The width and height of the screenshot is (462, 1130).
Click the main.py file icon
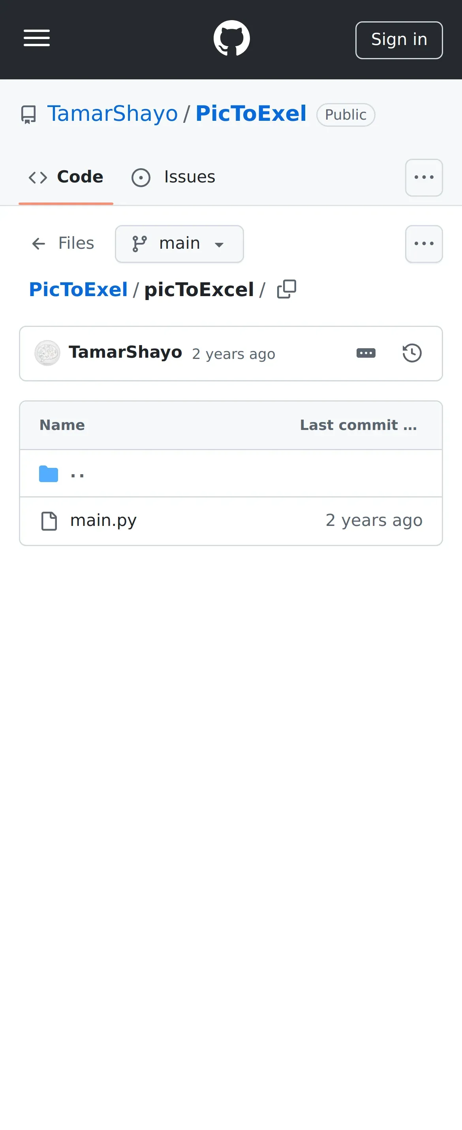[49, 521]
